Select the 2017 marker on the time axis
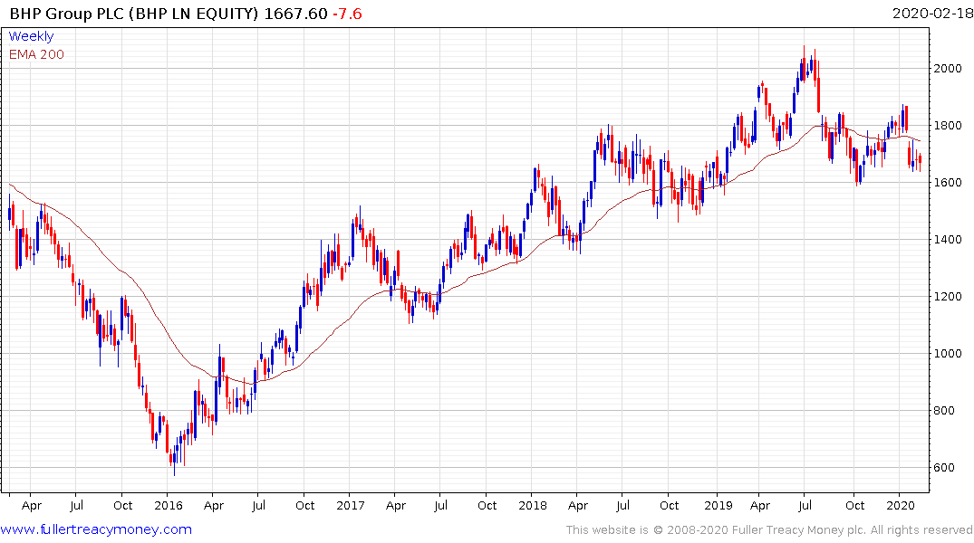The width and height of the screenshot is (974, 543). coord(351,505)
